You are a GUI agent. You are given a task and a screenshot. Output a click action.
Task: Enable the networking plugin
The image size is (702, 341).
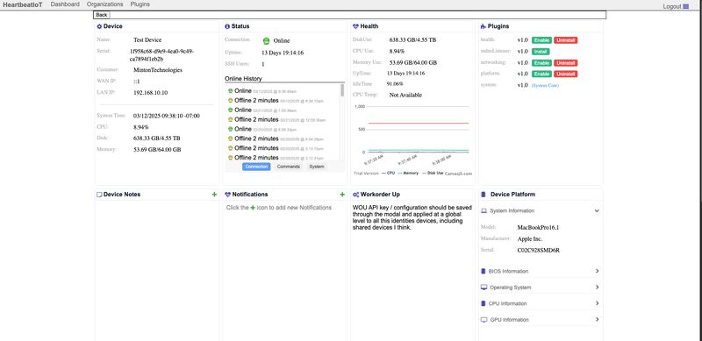point(541,62)
